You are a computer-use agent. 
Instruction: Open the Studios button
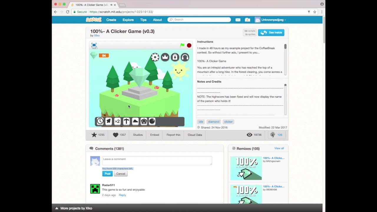138,135
